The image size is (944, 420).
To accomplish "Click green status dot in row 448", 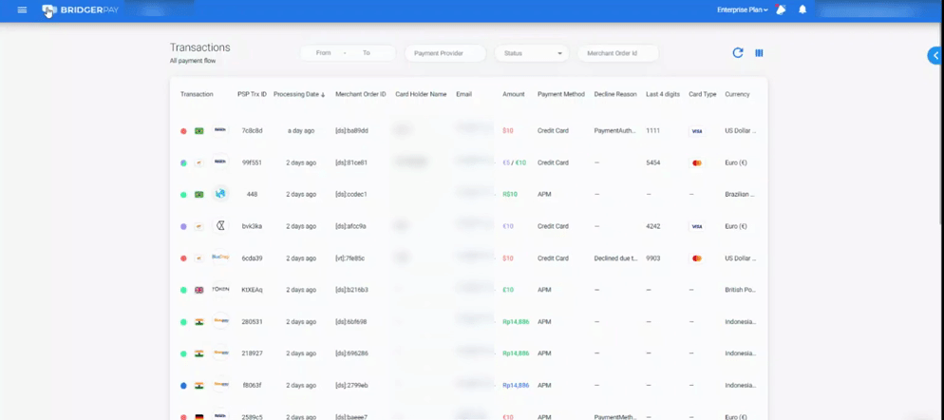I will [x=183, y=195].
